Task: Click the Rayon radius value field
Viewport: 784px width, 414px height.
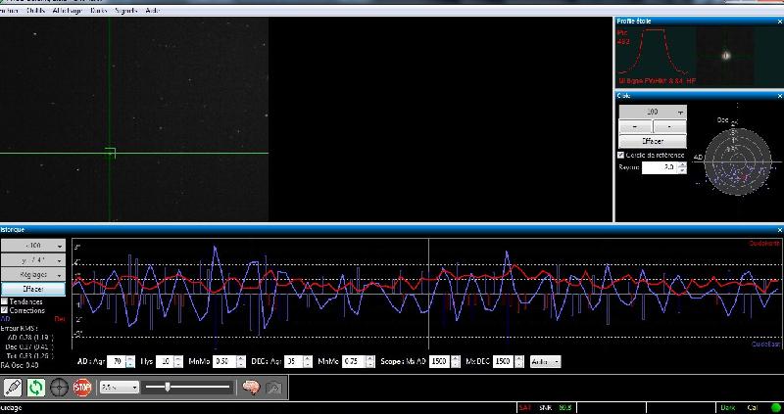Action: [x=660, y=167]
